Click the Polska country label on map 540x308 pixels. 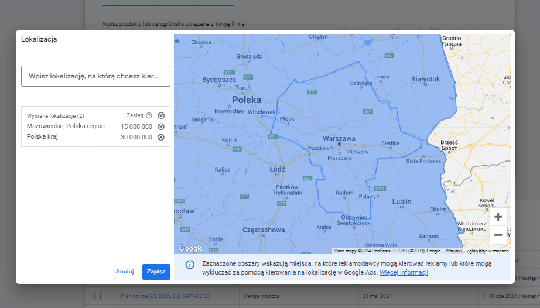247,100
